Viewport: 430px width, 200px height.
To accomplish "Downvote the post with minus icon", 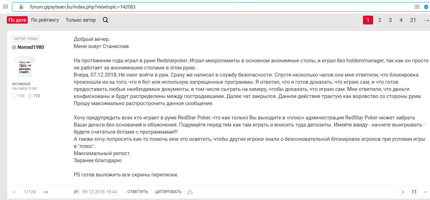I will point(425,192).
